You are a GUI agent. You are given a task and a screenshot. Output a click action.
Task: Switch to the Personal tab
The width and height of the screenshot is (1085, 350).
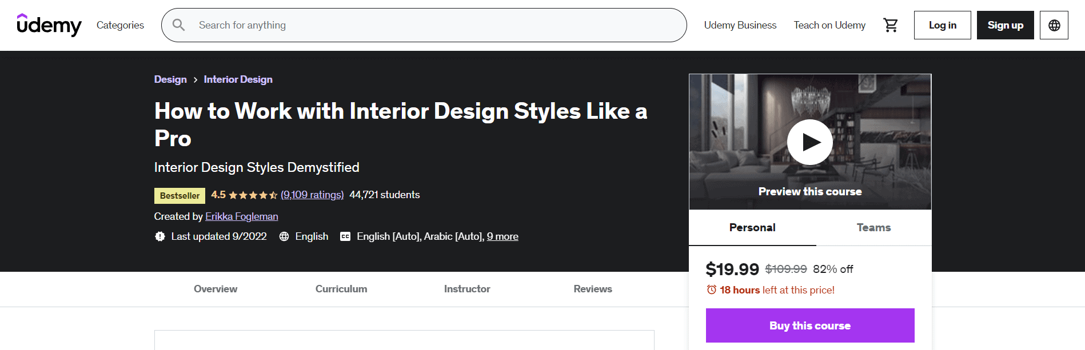(x=752, y=228)
